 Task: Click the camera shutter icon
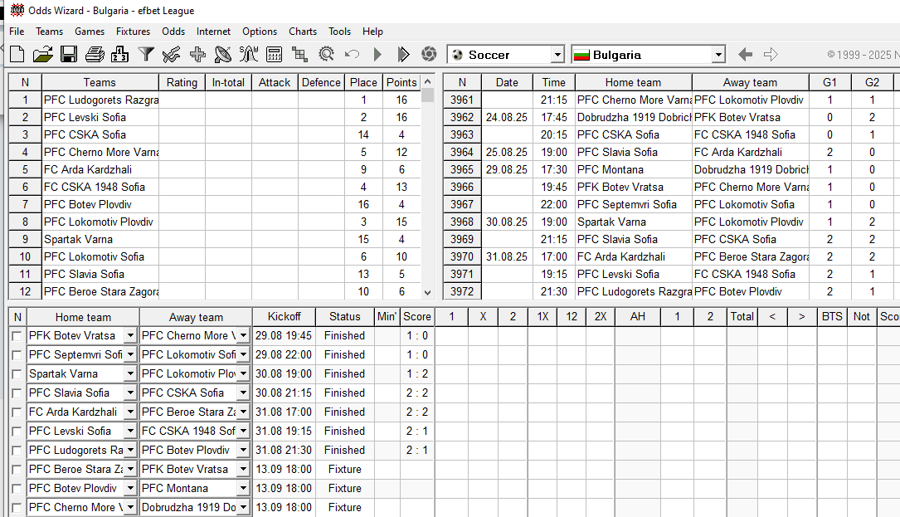click(x=429, y=55)
